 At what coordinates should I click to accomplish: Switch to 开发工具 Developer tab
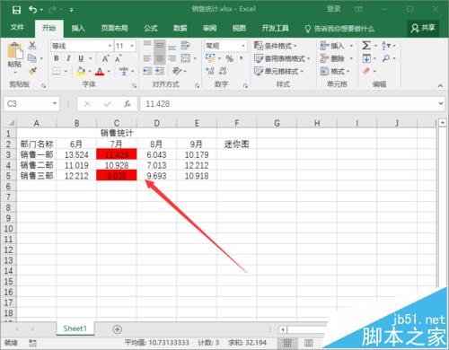click(x=276, y=28)
